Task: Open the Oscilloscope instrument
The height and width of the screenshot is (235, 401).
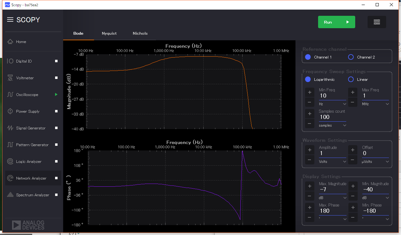Action: click(x=27, y=95)
